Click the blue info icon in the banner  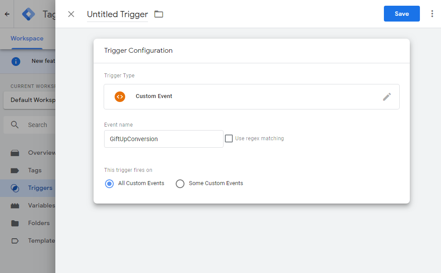16,62
